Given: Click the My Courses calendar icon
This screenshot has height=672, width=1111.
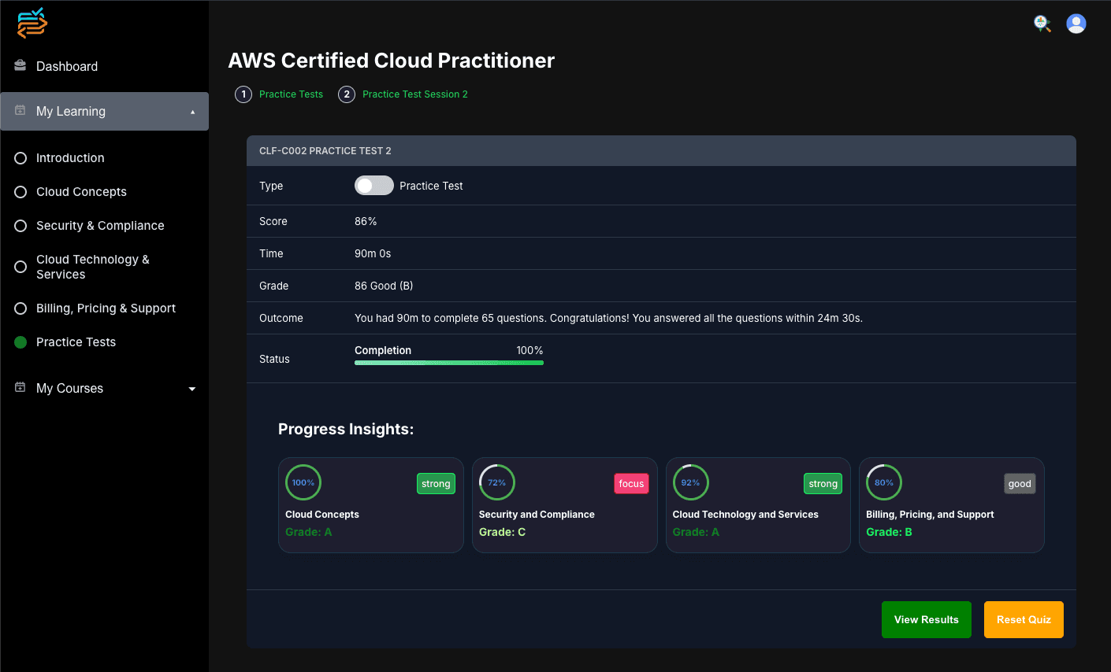Looking at the screenshot, I should coord(20,387).
